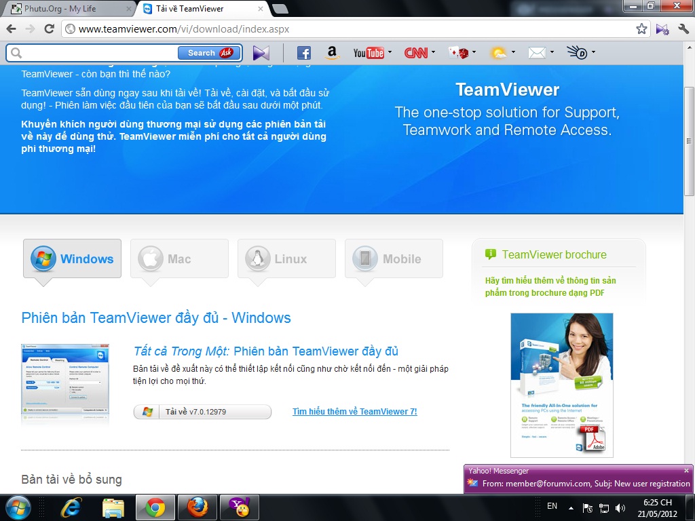Viewport: 695px width, 521px height.
Task: Open the cards and dice games button
Action: [458, 53]
